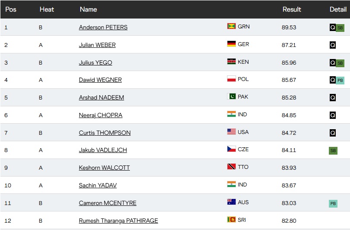Click the Kenya flag icon
Screen dimensions: 350x230
click(231, 62)
